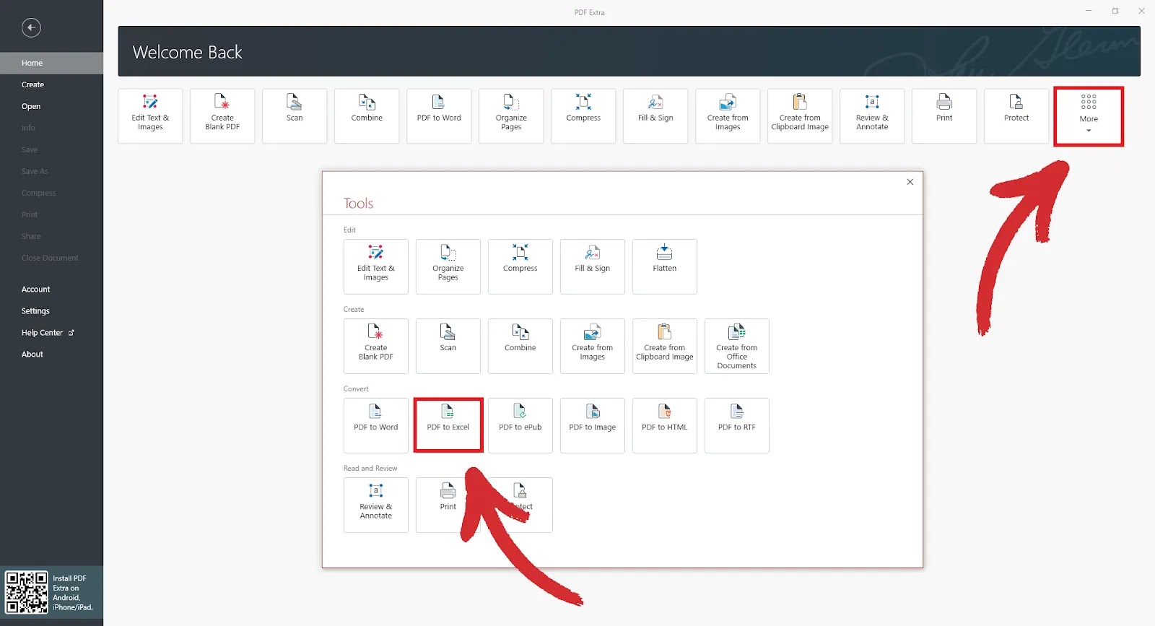Launch Scan from the top toolbar
Screen dimensions: 1155x626
click(x=295, y=116)
